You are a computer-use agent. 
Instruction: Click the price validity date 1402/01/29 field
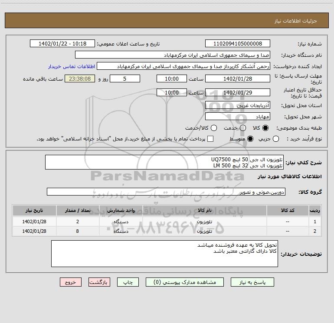click(x=238, y=92)
